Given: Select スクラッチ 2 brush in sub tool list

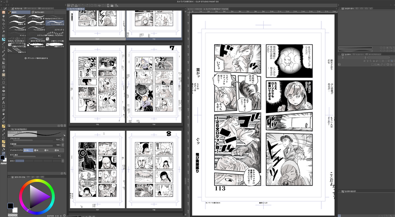Looking at the screenshot, I should (55, 29).
